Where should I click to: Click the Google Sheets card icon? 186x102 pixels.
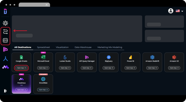[21, 57]
